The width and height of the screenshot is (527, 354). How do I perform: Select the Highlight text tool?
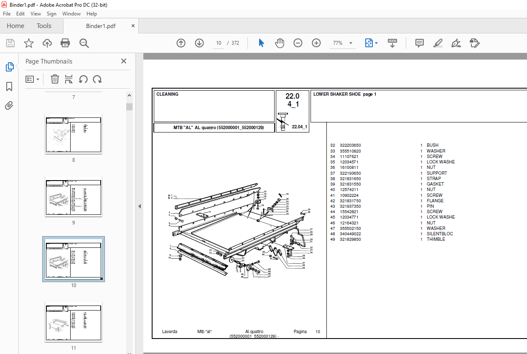tap(438, 43)
